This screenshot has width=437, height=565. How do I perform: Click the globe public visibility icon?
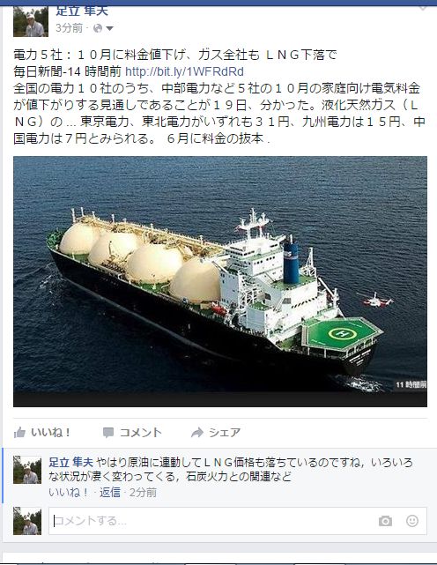click(98, 28)
